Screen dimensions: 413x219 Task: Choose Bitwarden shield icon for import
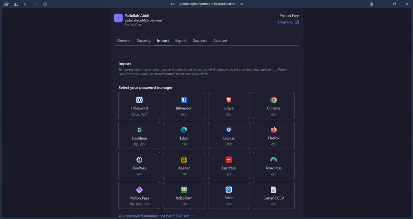pos(184,100)
